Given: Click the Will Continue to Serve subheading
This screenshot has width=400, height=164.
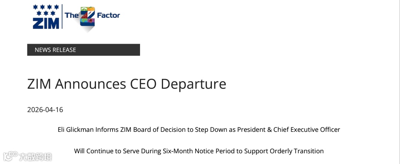Looking at the screenshot, I should point(199,151).
